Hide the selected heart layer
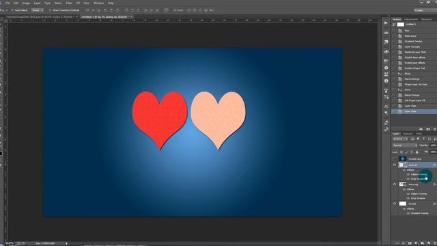The height and width of the screenshot is (246, 437). point(395,165)
